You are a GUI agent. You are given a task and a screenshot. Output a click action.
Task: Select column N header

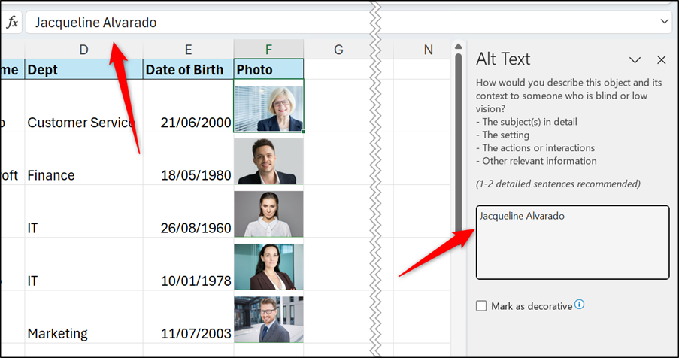click(x=428, y=50)
